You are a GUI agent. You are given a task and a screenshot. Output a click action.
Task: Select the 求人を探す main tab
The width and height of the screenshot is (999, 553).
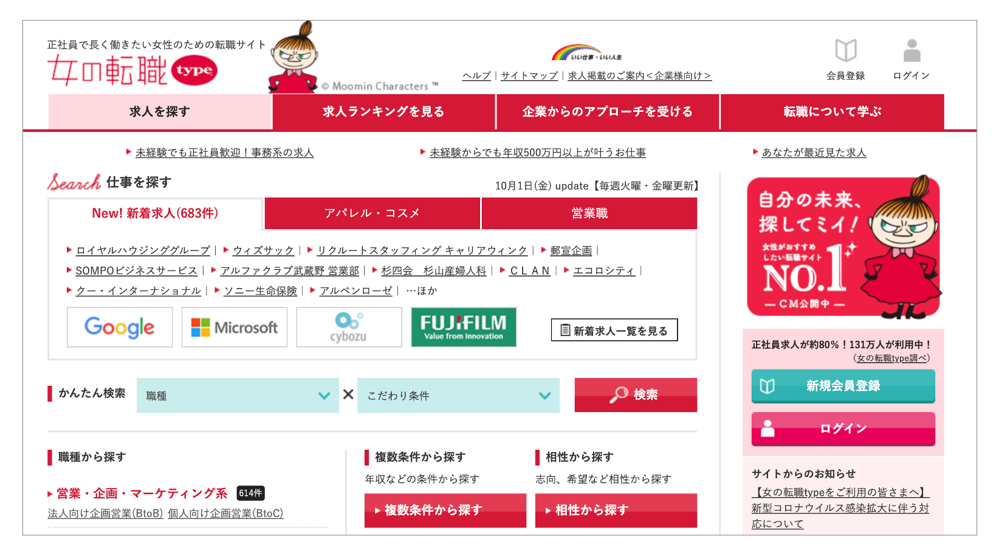[160, 112]
